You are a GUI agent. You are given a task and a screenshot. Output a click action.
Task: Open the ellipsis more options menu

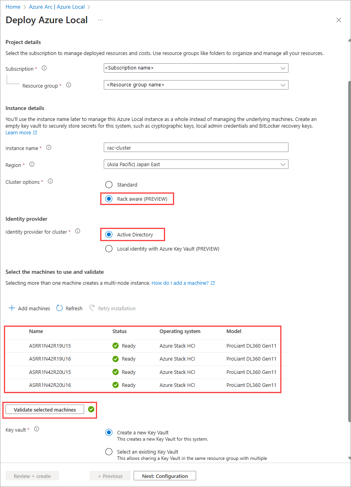point(100,20)
